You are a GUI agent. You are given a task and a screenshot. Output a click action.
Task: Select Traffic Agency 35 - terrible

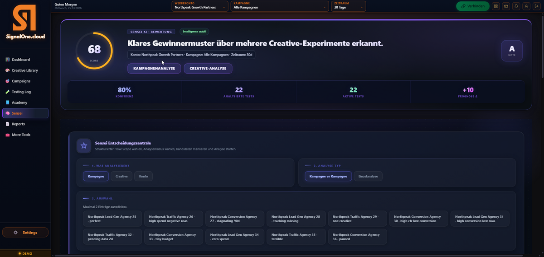pyautogui.click(x=296, y=237)
